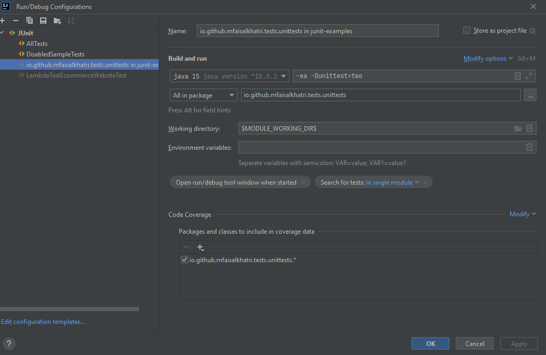Select LambdaTestEcommerceWebsiteTest configuration
The image size is (546, 355).
76,75
